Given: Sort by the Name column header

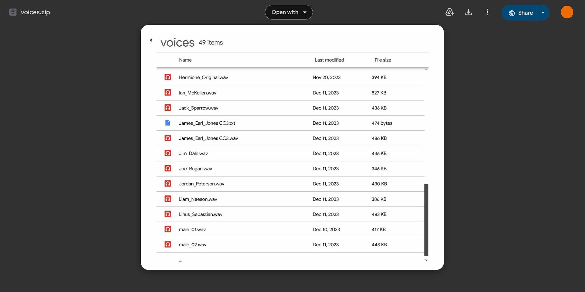Looking at the screenshot, I should click(185, 60).
